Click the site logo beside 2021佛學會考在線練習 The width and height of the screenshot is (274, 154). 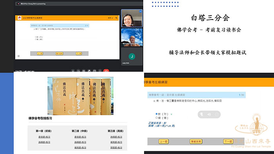(x=20, y=18)
